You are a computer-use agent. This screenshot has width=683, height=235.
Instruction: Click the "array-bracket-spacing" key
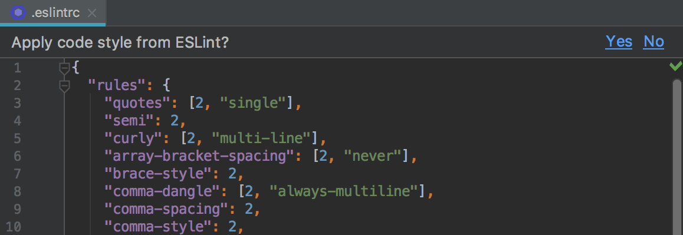tap(199, 155)
